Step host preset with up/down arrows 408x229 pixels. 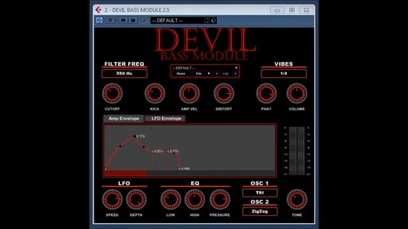click(x=207, y=20)
